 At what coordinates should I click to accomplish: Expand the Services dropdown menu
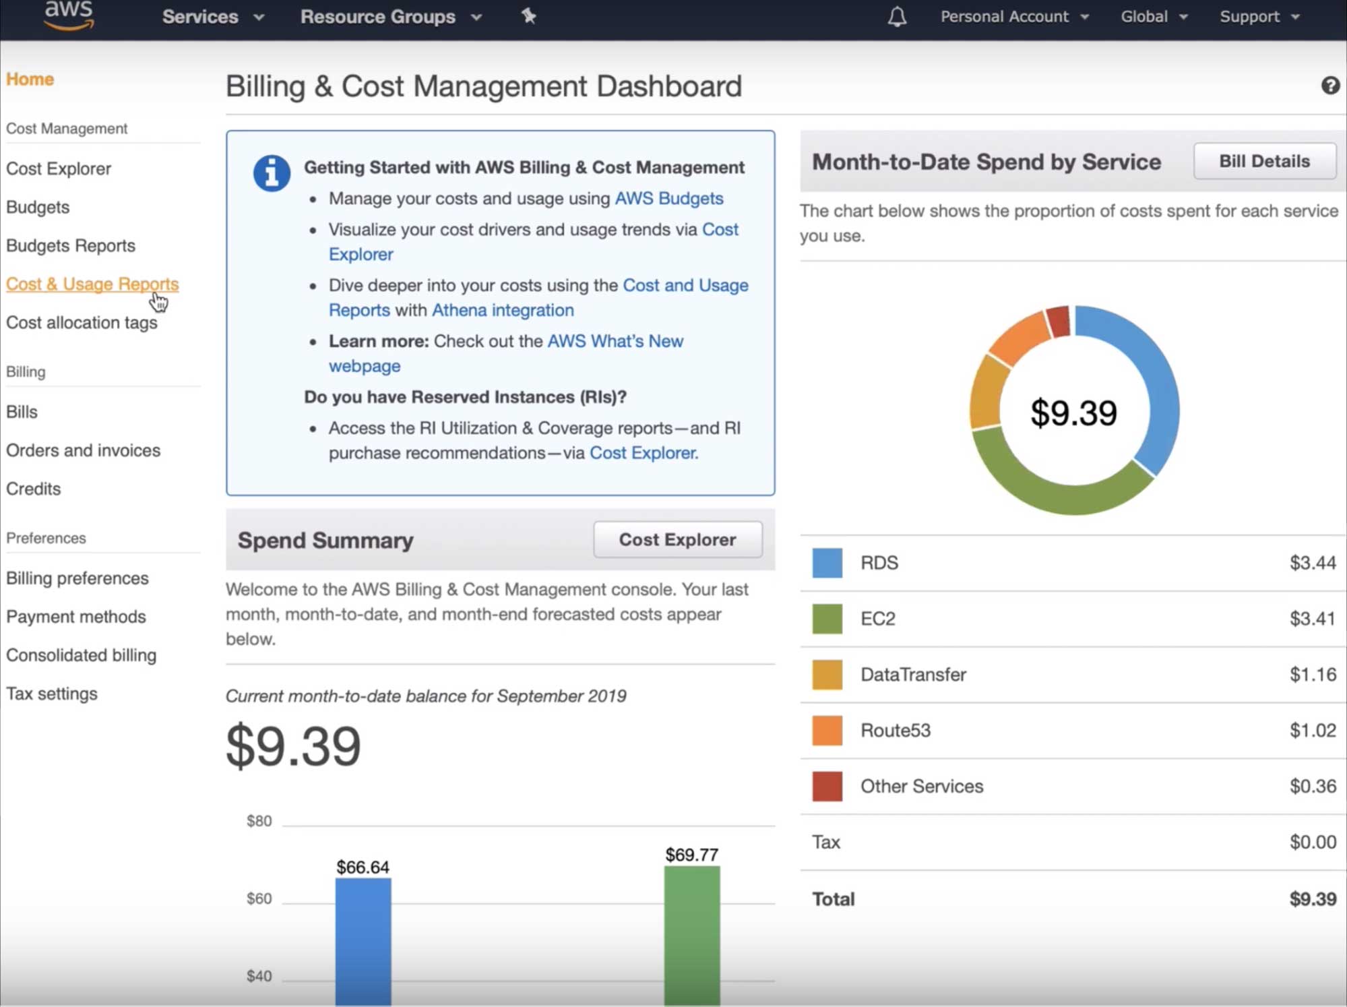click(x=212, y=16)
